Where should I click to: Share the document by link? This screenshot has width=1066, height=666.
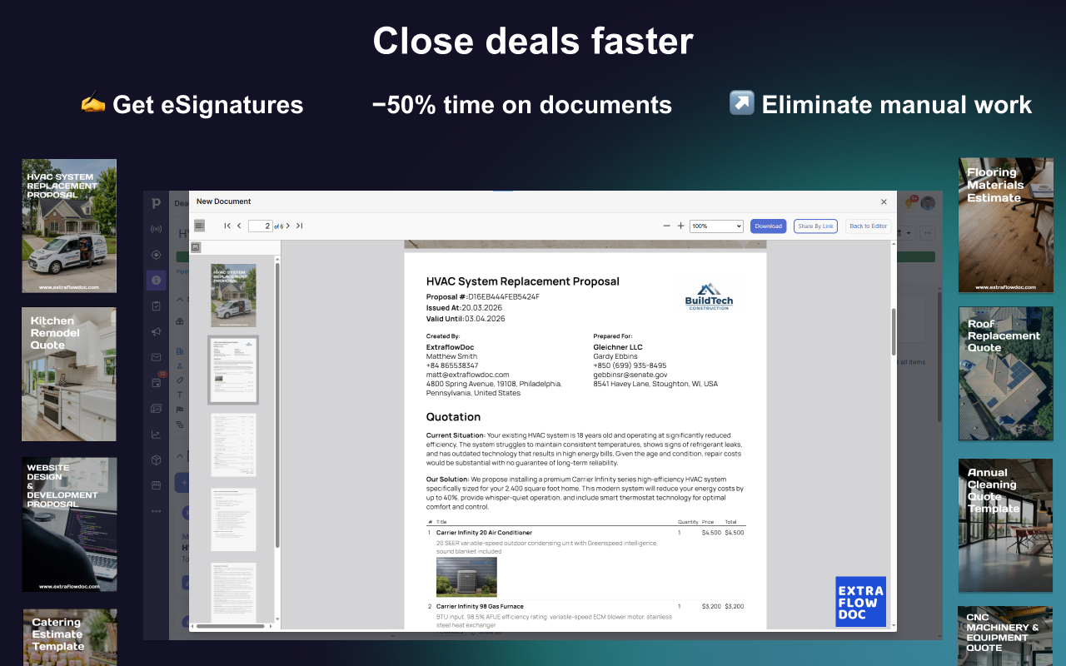pyautogui.click(x=815, y=226)
